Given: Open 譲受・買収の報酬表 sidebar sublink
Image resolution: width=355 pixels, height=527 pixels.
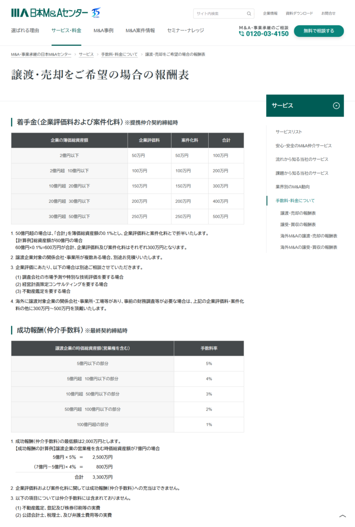Looking at the screenshot, I should (x=298, y=225).
